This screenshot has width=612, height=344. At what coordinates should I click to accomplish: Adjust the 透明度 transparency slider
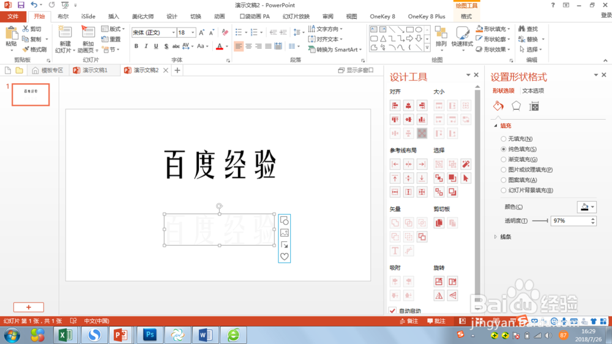[540, 221]
